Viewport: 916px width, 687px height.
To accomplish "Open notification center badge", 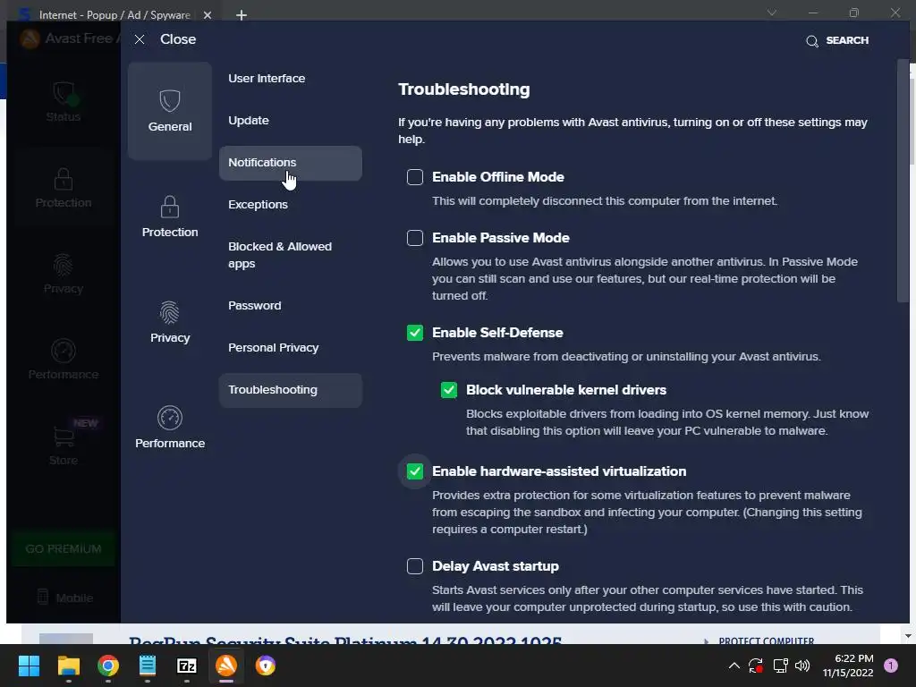I will 891,666.
